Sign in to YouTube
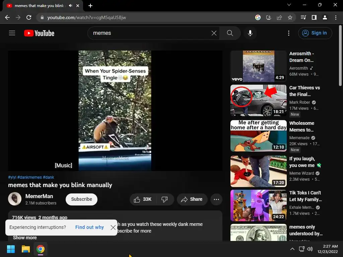The image size is (343, 257). [x=315, y=33]
